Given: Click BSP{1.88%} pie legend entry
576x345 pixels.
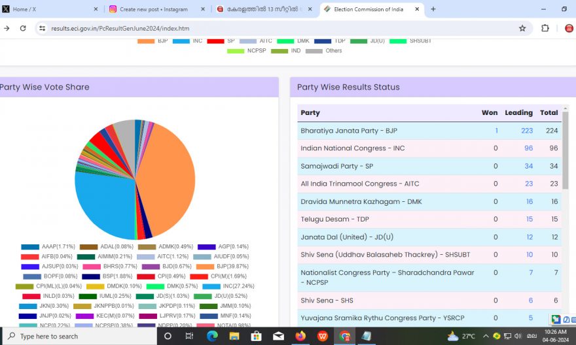Looking at the screenshot, I should (x=107, y=276).
